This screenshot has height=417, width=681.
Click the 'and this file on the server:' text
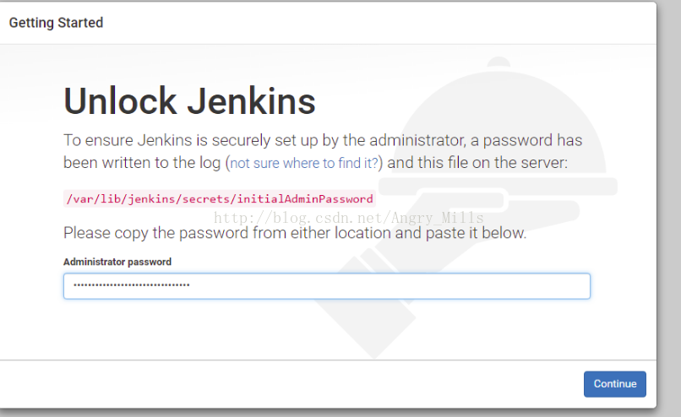(477, 163)
